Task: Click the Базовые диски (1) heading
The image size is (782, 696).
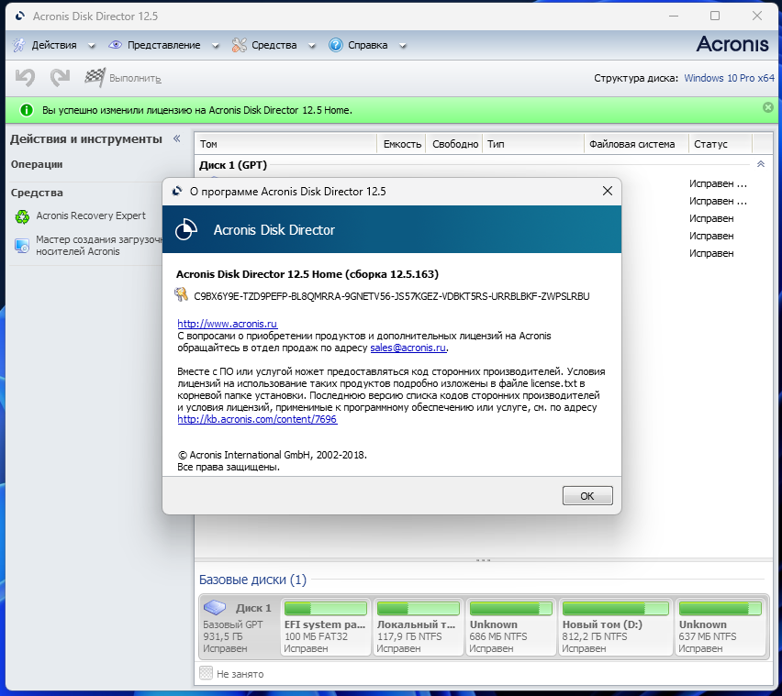Action: coord(252,580)
